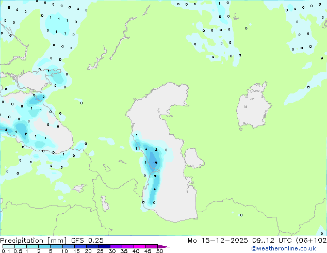Click the "35" legend scale label
The height and width of the screenshot is (253, 327).
[x=124, y=251]
